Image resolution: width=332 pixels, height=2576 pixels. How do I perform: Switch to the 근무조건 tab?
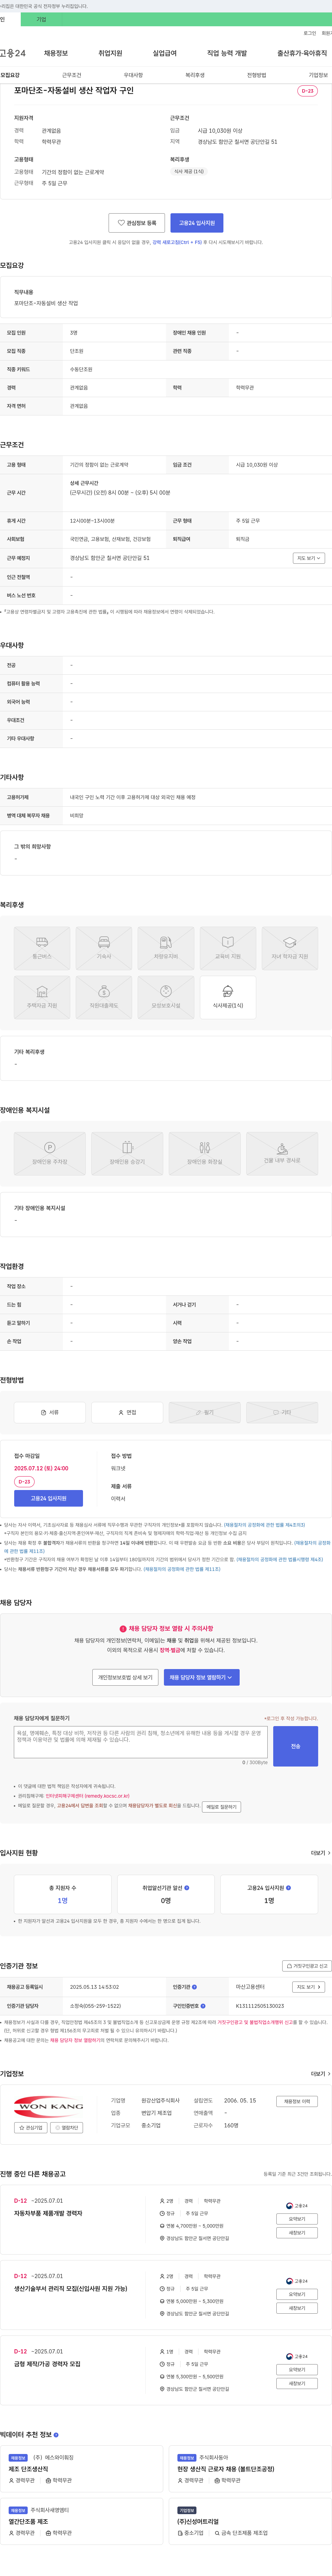(x=72, y=75)
